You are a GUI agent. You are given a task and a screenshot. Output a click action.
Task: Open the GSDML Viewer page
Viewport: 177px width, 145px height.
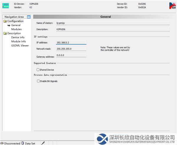click(x=20, y=46)
